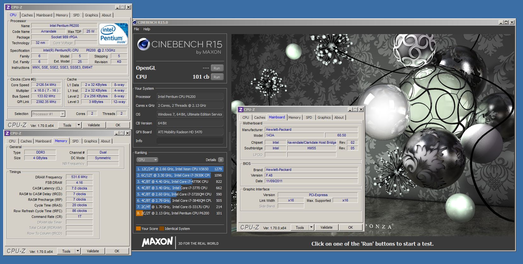
Task: Click the CPU-Z CPU window title icon
Action: click(x=8, y=7)
